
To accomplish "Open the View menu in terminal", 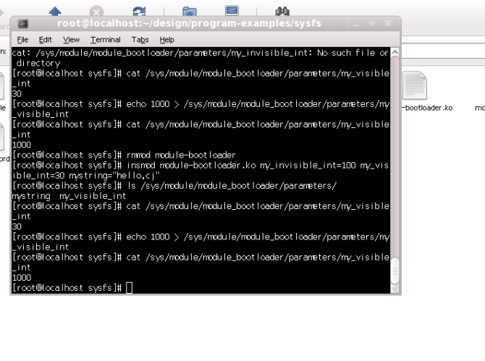I will point(71,40).
